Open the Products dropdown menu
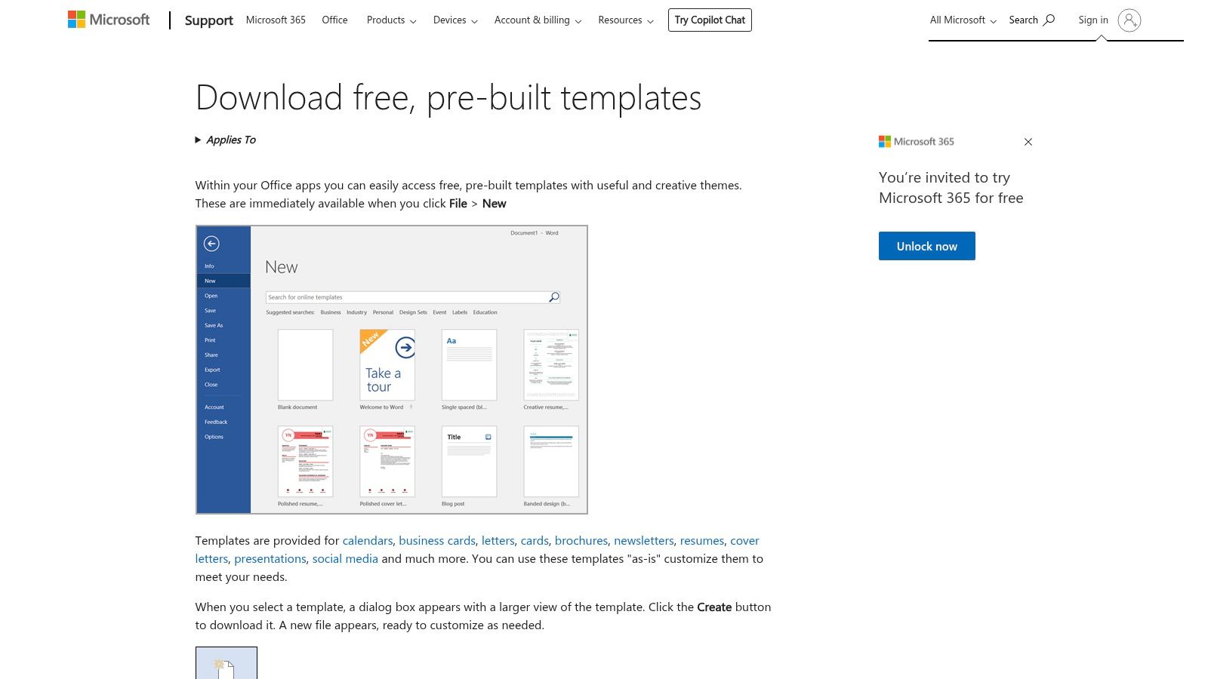Screen dimensions: 1208x679 point(391,20)
